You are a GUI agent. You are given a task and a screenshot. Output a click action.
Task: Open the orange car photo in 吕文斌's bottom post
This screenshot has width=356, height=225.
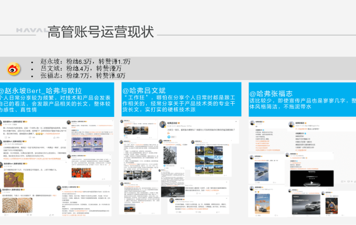[130, 208]
